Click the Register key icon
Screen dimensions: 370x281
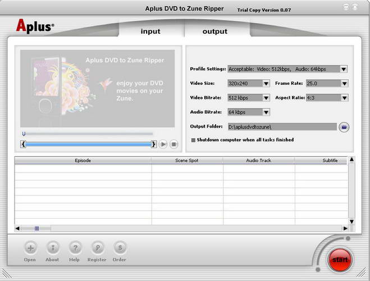(97, 247)
